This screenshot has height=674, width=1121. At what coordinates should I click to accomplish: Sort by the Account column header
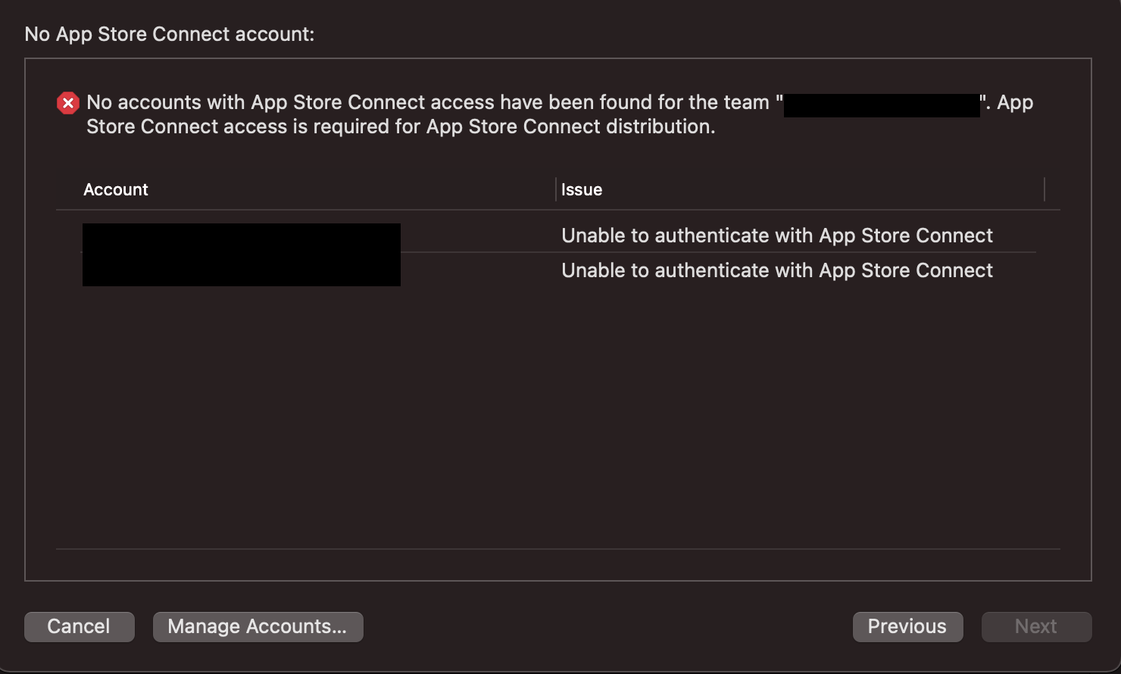[116, 190]
